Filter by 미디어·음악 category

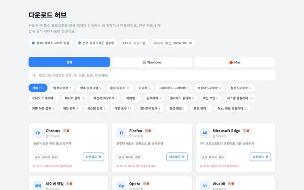tap(75, 98)
